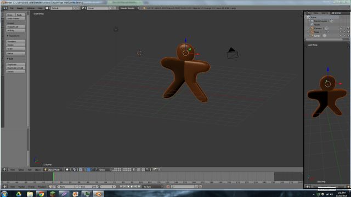Click the Mirror button
The image size is (351, 197).
16,54
